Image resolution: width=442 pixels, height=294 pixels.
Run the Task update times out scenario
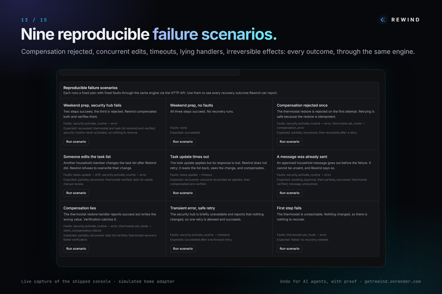click(x=183, y=193)
